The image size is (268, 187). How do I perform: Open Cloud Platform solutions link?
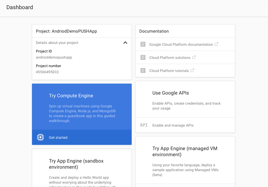pos(170,58)
